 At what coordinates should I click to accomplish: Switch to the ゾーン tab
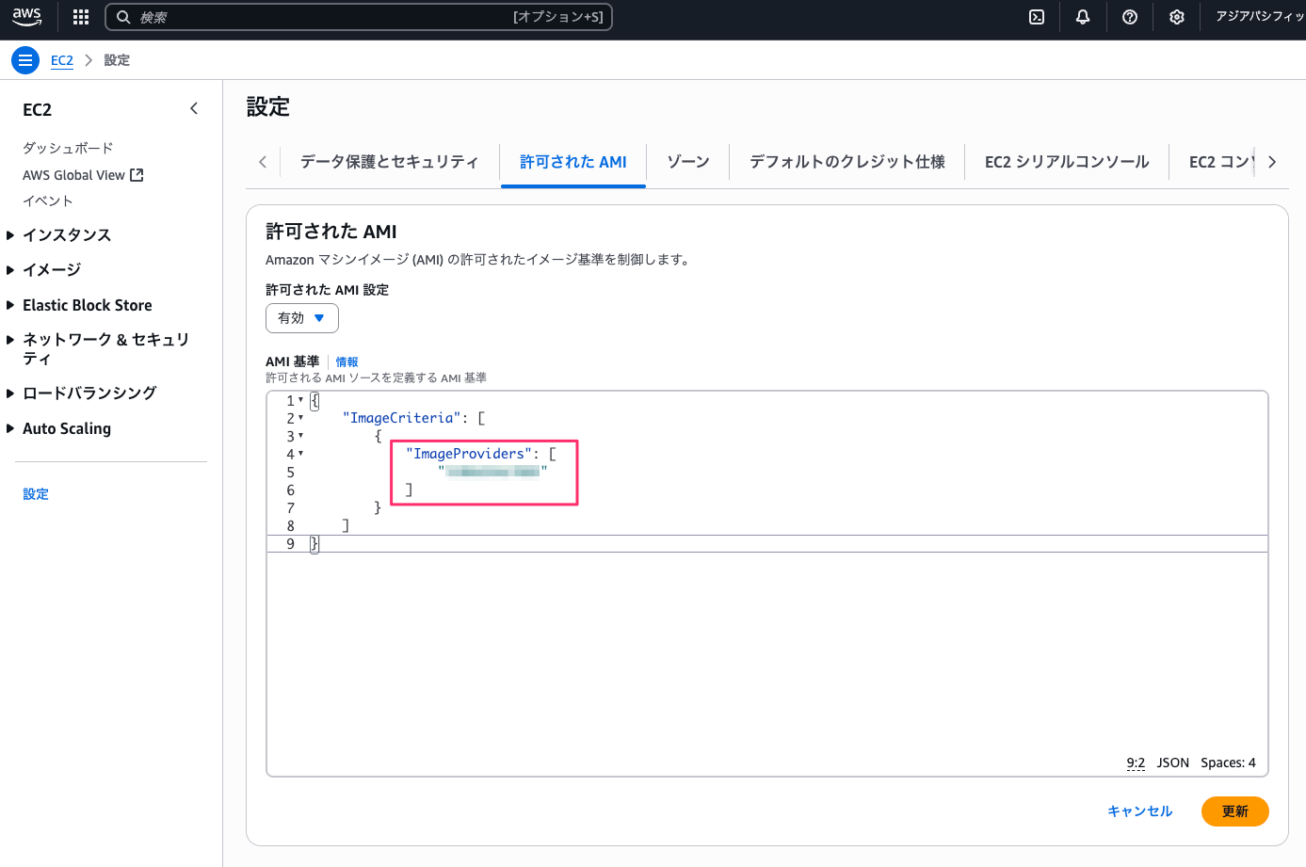[x=688, y=162]
